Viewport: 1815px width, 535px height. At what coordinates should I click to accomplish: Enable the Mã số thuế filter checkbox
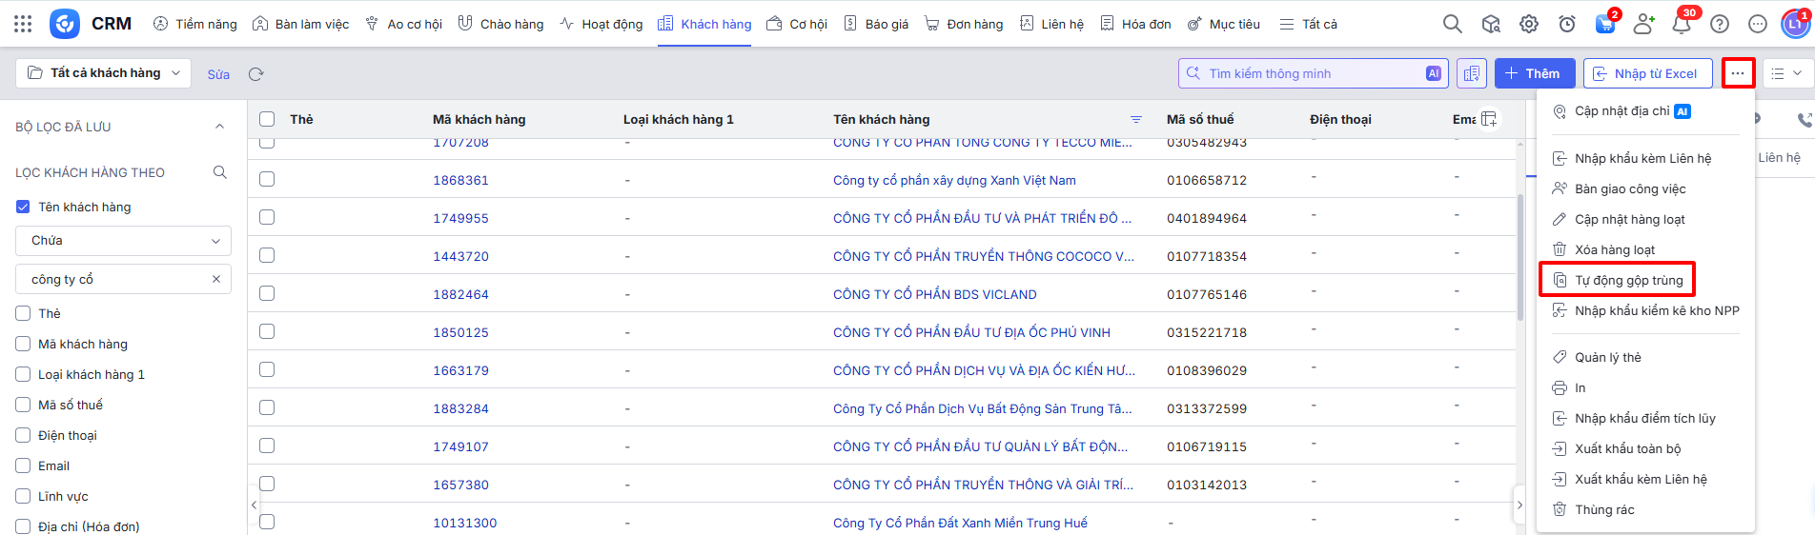coord(23,405)
